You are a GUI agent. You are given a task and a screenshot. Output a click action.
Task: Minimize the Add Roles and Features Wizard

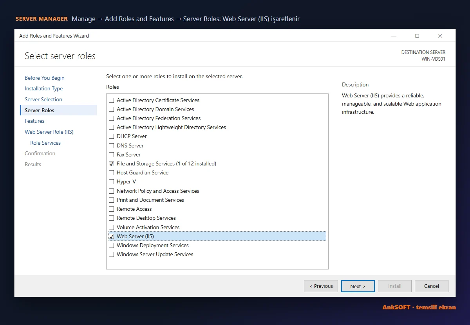tap(394, 36)
